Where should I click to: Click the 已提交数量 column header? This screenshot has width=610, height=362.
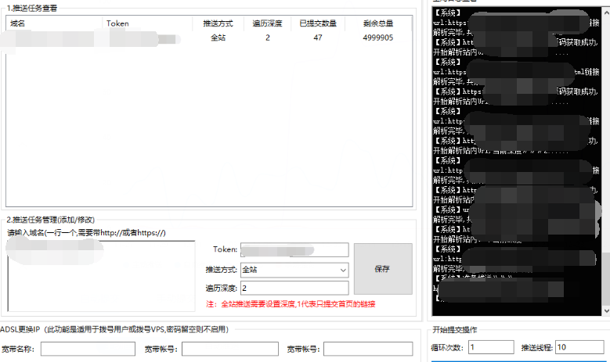(318, 23)
